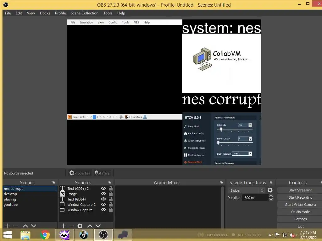Move scene down in Scenes list
Viewport: 322px width, 241px height.
[x=34, y=226]
